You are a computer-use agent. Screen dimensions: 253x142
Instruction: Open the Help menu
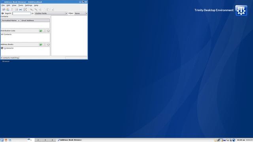pos(36,5)
